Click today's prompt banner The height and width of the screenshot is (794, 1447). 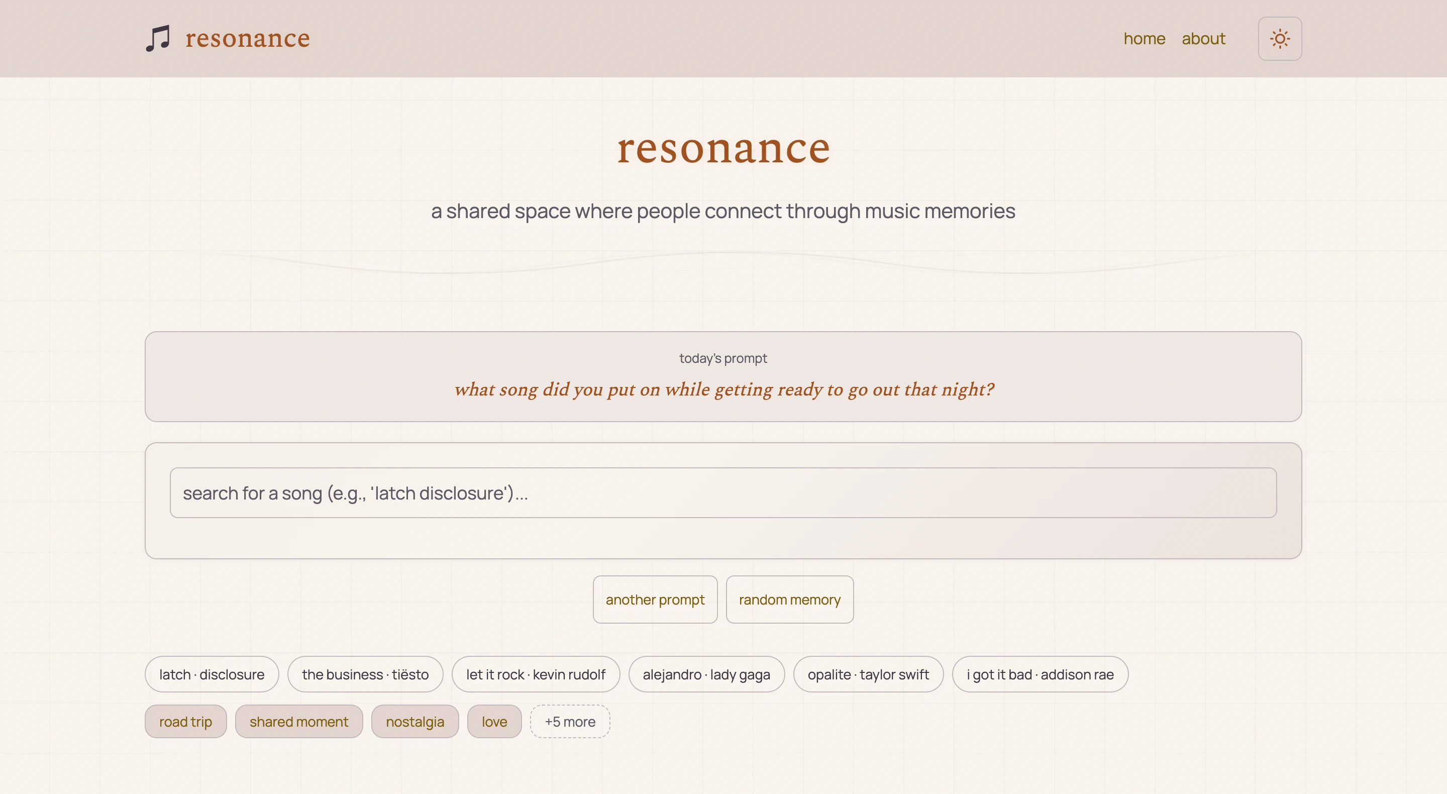pos(724,376)
